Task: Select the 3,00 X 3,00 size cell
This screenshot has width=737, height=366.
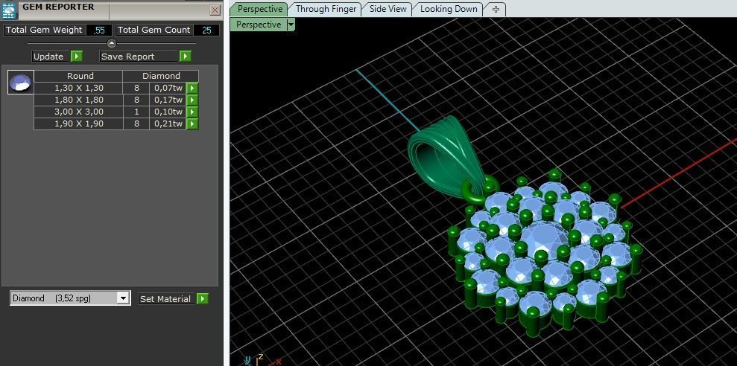Action: point(78,112)
